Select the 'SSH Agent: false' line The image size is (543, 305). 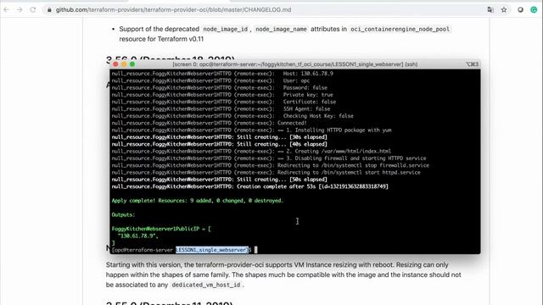pos(221,108)
